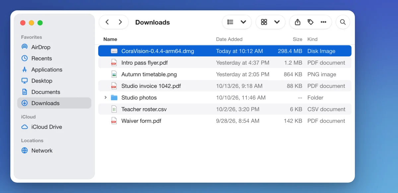
Task: Go back with the left chevron button
Action: 107,22
